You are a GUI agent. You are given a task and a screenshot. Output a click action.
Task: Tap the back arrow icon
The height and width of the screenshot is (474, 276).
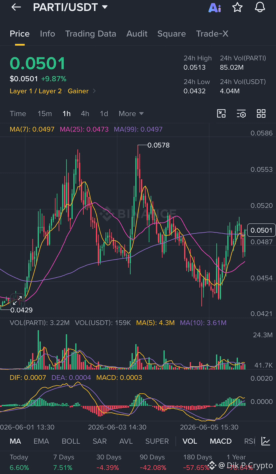click(x=16, y=7)
